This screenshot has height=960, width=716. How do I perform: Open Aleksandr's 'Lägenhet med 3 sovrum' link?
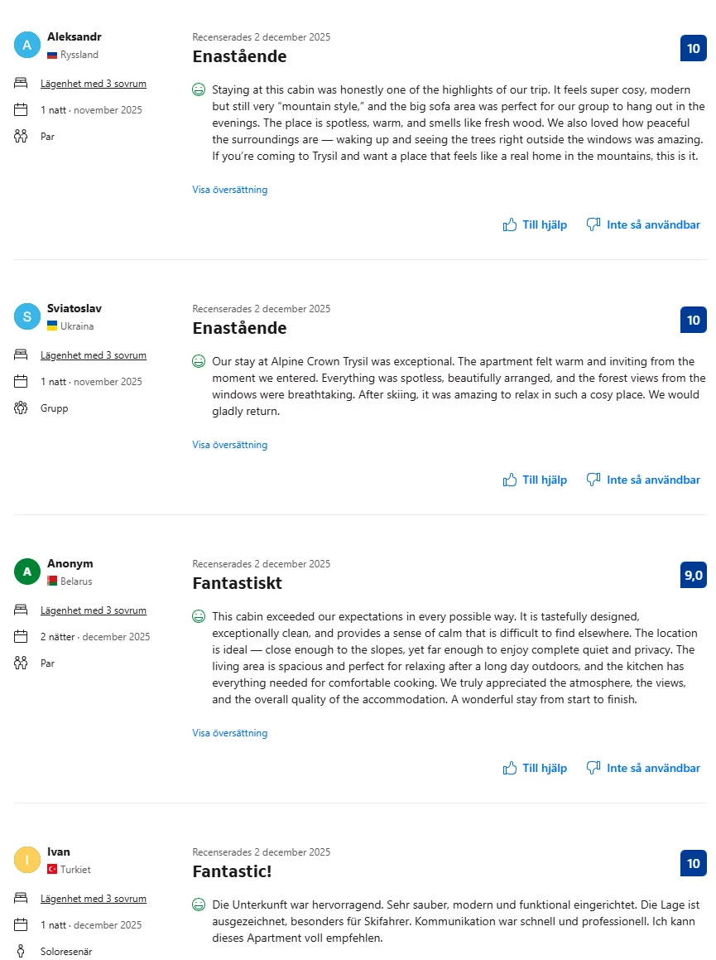[x=94, y=84]
